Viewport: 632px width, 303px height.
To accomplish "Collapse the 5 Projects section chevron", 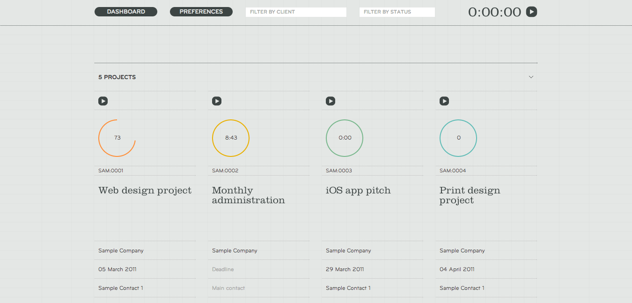I will 531,77.
